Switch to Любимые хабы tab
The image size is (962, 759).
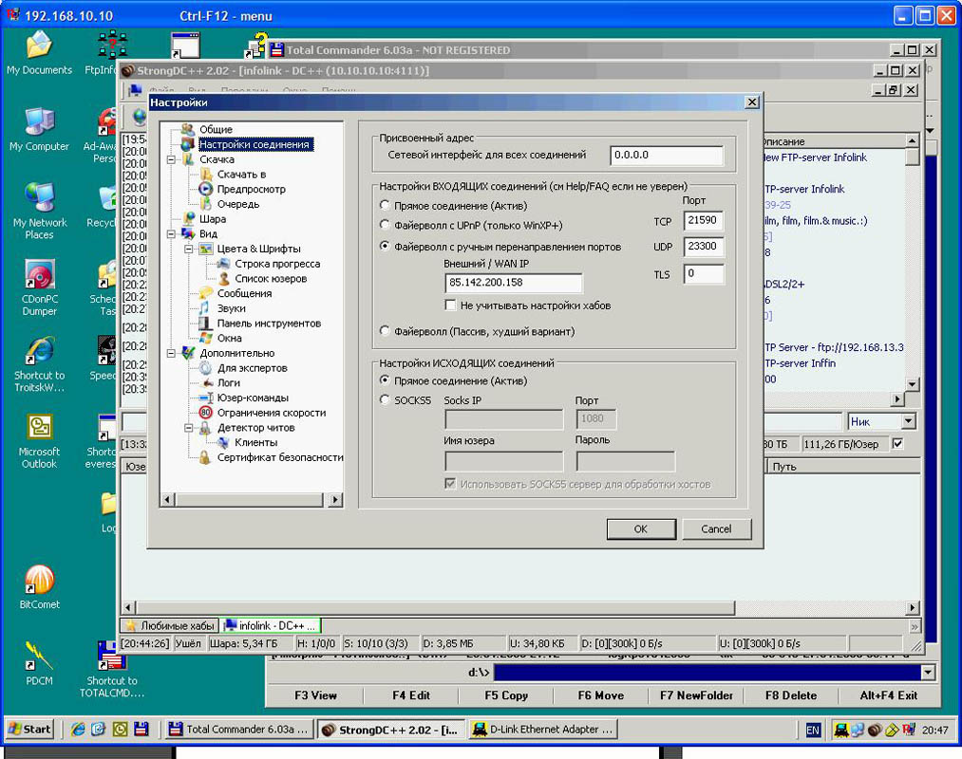coord(170,625)
